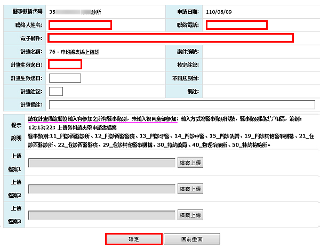Click the 上傳檔案3 file path box

click(101, 214)
